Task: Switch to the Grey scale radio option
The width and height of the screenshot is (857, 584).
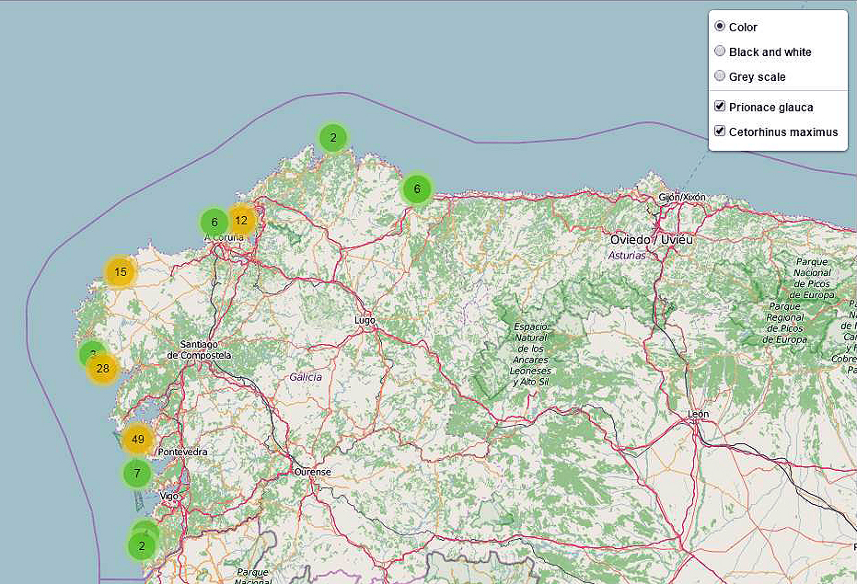Action: 719,76
